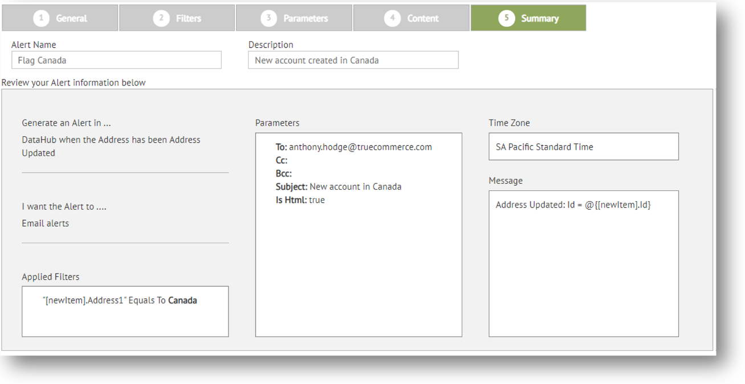Click the Subject line in Parameters box

(x=339, y=187)
